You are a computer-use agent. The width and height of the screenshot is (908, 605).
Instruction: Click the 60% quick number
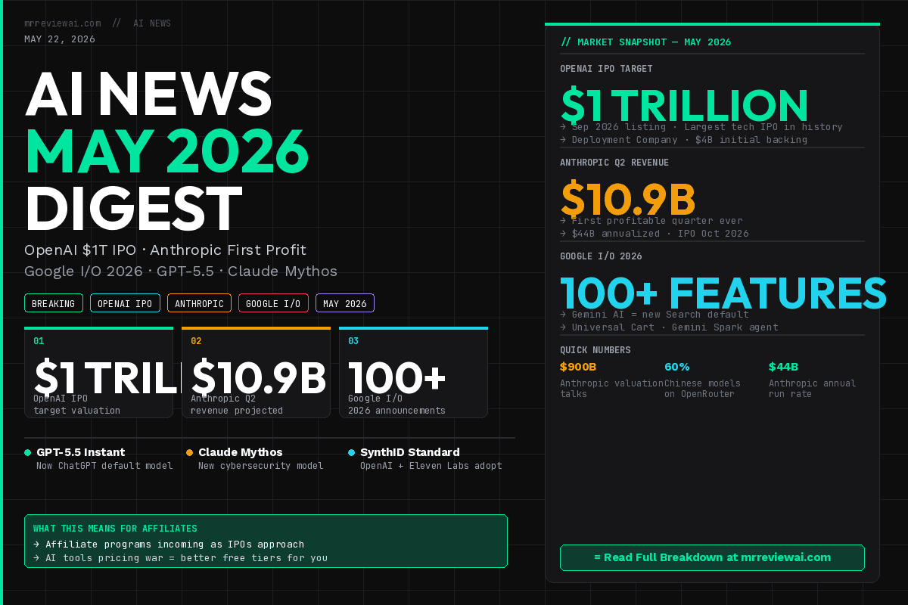[x=677, y=367]
